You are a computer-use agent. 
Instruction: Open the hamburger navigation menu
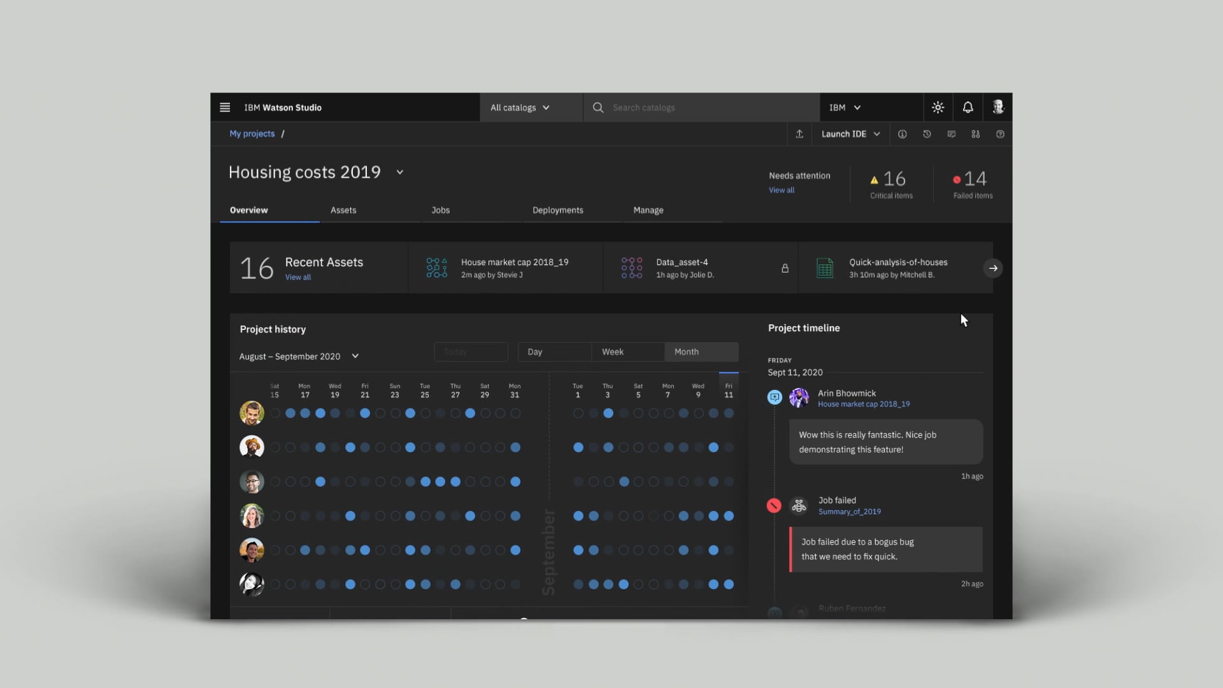click(x=225, y=107)
